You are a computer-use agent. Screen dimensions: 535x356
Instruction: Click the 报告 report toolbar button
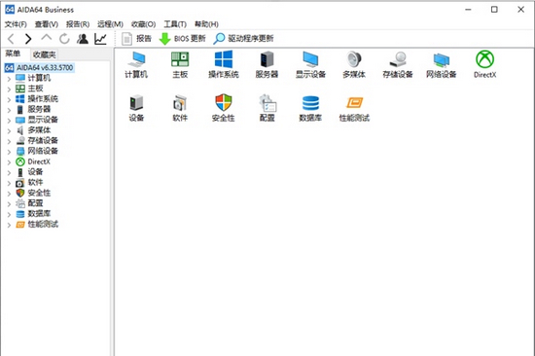point(136,39)
